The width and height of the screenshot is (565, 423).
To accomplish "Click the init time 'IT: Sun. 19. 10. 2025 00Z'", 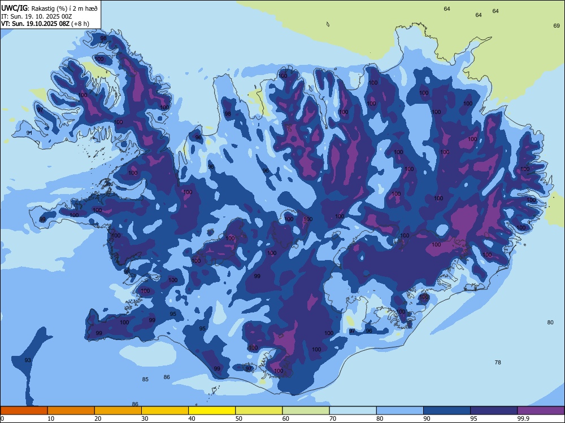I will click(x=36, y=16).
